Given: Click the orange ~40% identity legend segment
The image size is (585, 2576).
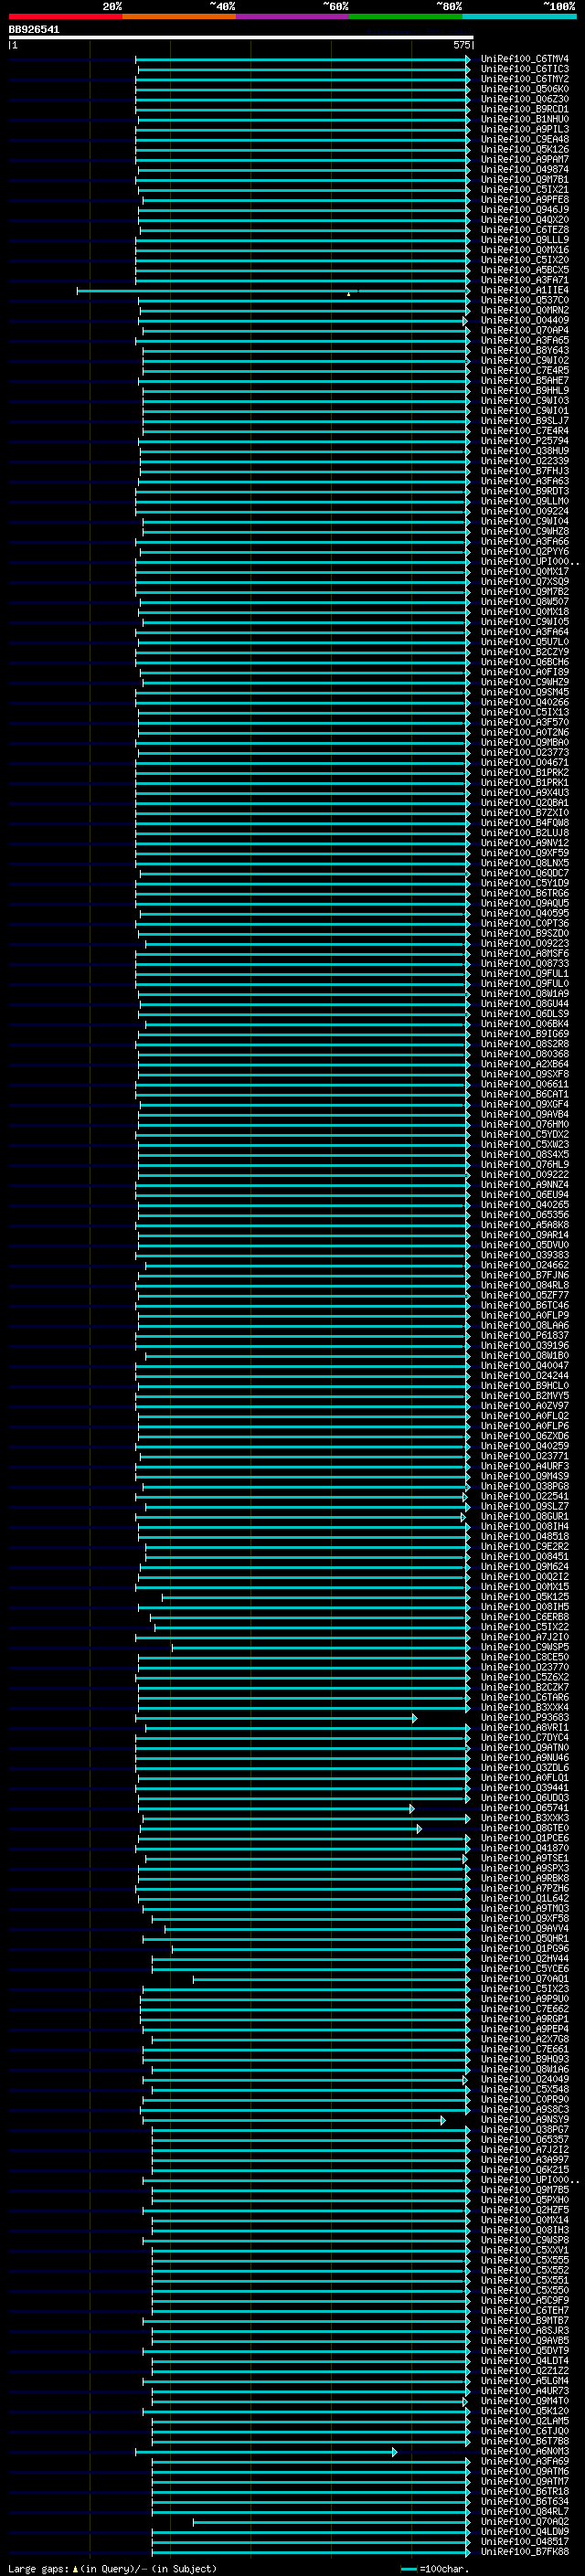Looking at the screenshot, I should [x=179, y=17].
